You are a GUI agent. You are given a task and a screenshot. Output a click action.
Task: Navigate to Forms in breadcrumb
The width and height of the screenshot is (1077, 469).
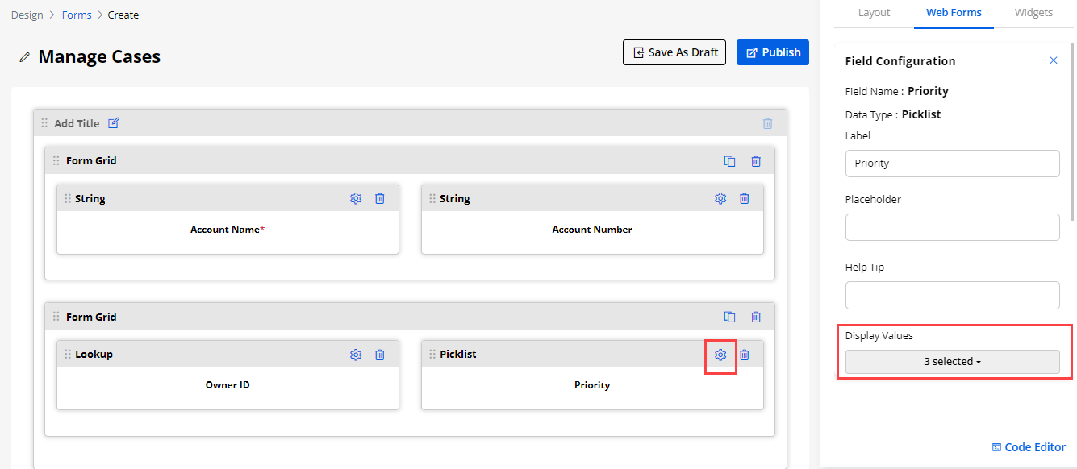[x=77, y=15]
